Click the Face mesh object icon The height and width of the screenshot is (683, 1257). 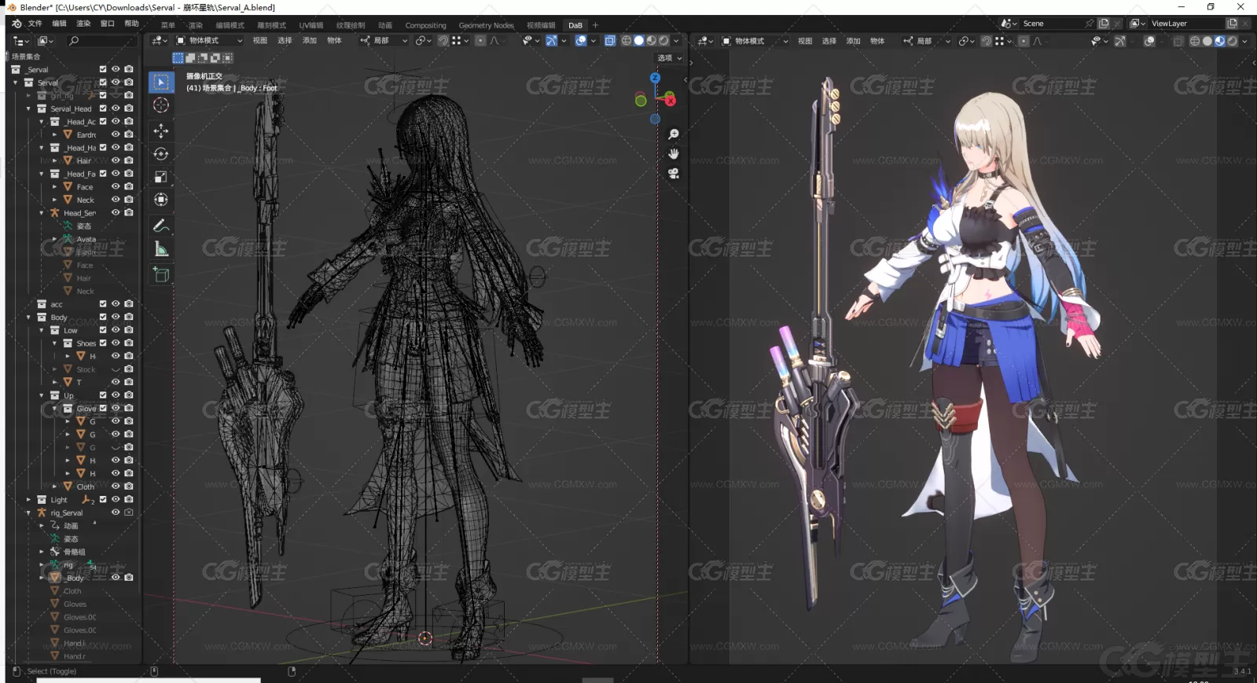(68, 187)
